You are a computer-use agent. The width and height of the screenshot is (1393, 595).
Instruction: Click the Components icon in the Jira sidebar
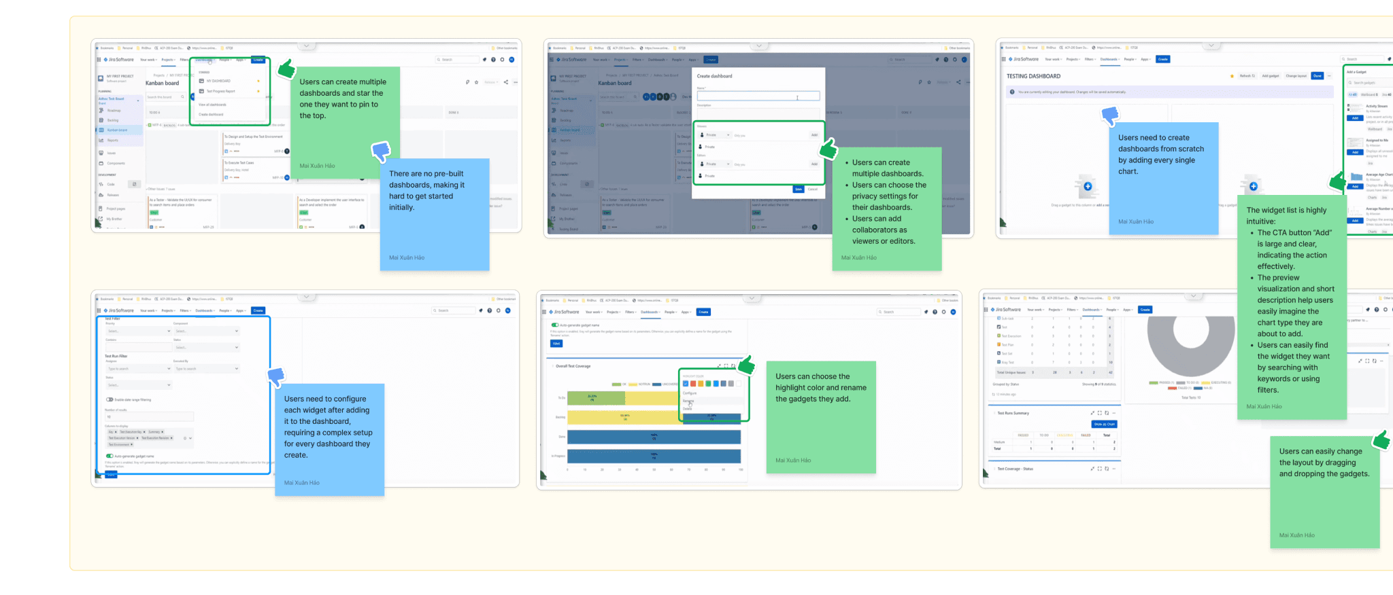tap(101, 163)
